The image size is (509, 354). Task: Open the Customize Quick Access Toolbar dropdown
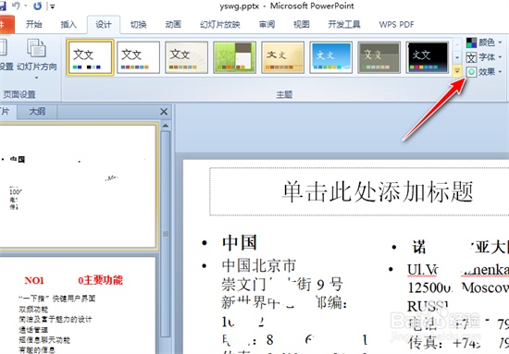(x=52, y=6)
